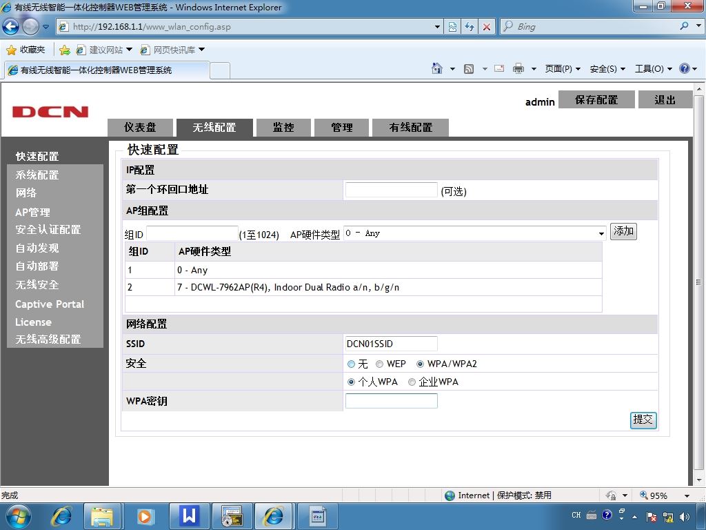Expand the address bar URL dropdown arrow
Screen dimensions: 706x530
pos(436,27)
